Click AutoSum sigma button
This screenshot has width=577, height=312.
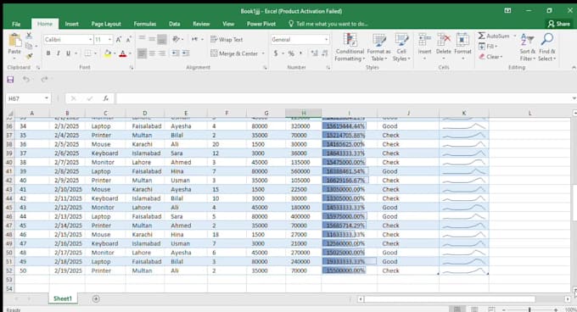point(494,36)
